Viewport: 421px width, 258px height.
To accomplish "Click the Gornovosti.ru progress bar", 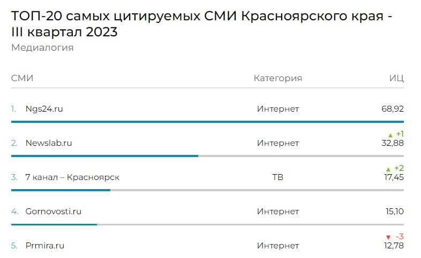I will pyautogui.click(x=207, y=224).
